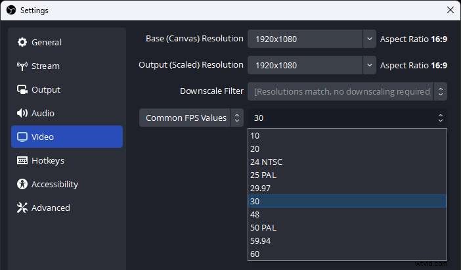Select 24 NTSC frame rate option

(x=267, y=162)
